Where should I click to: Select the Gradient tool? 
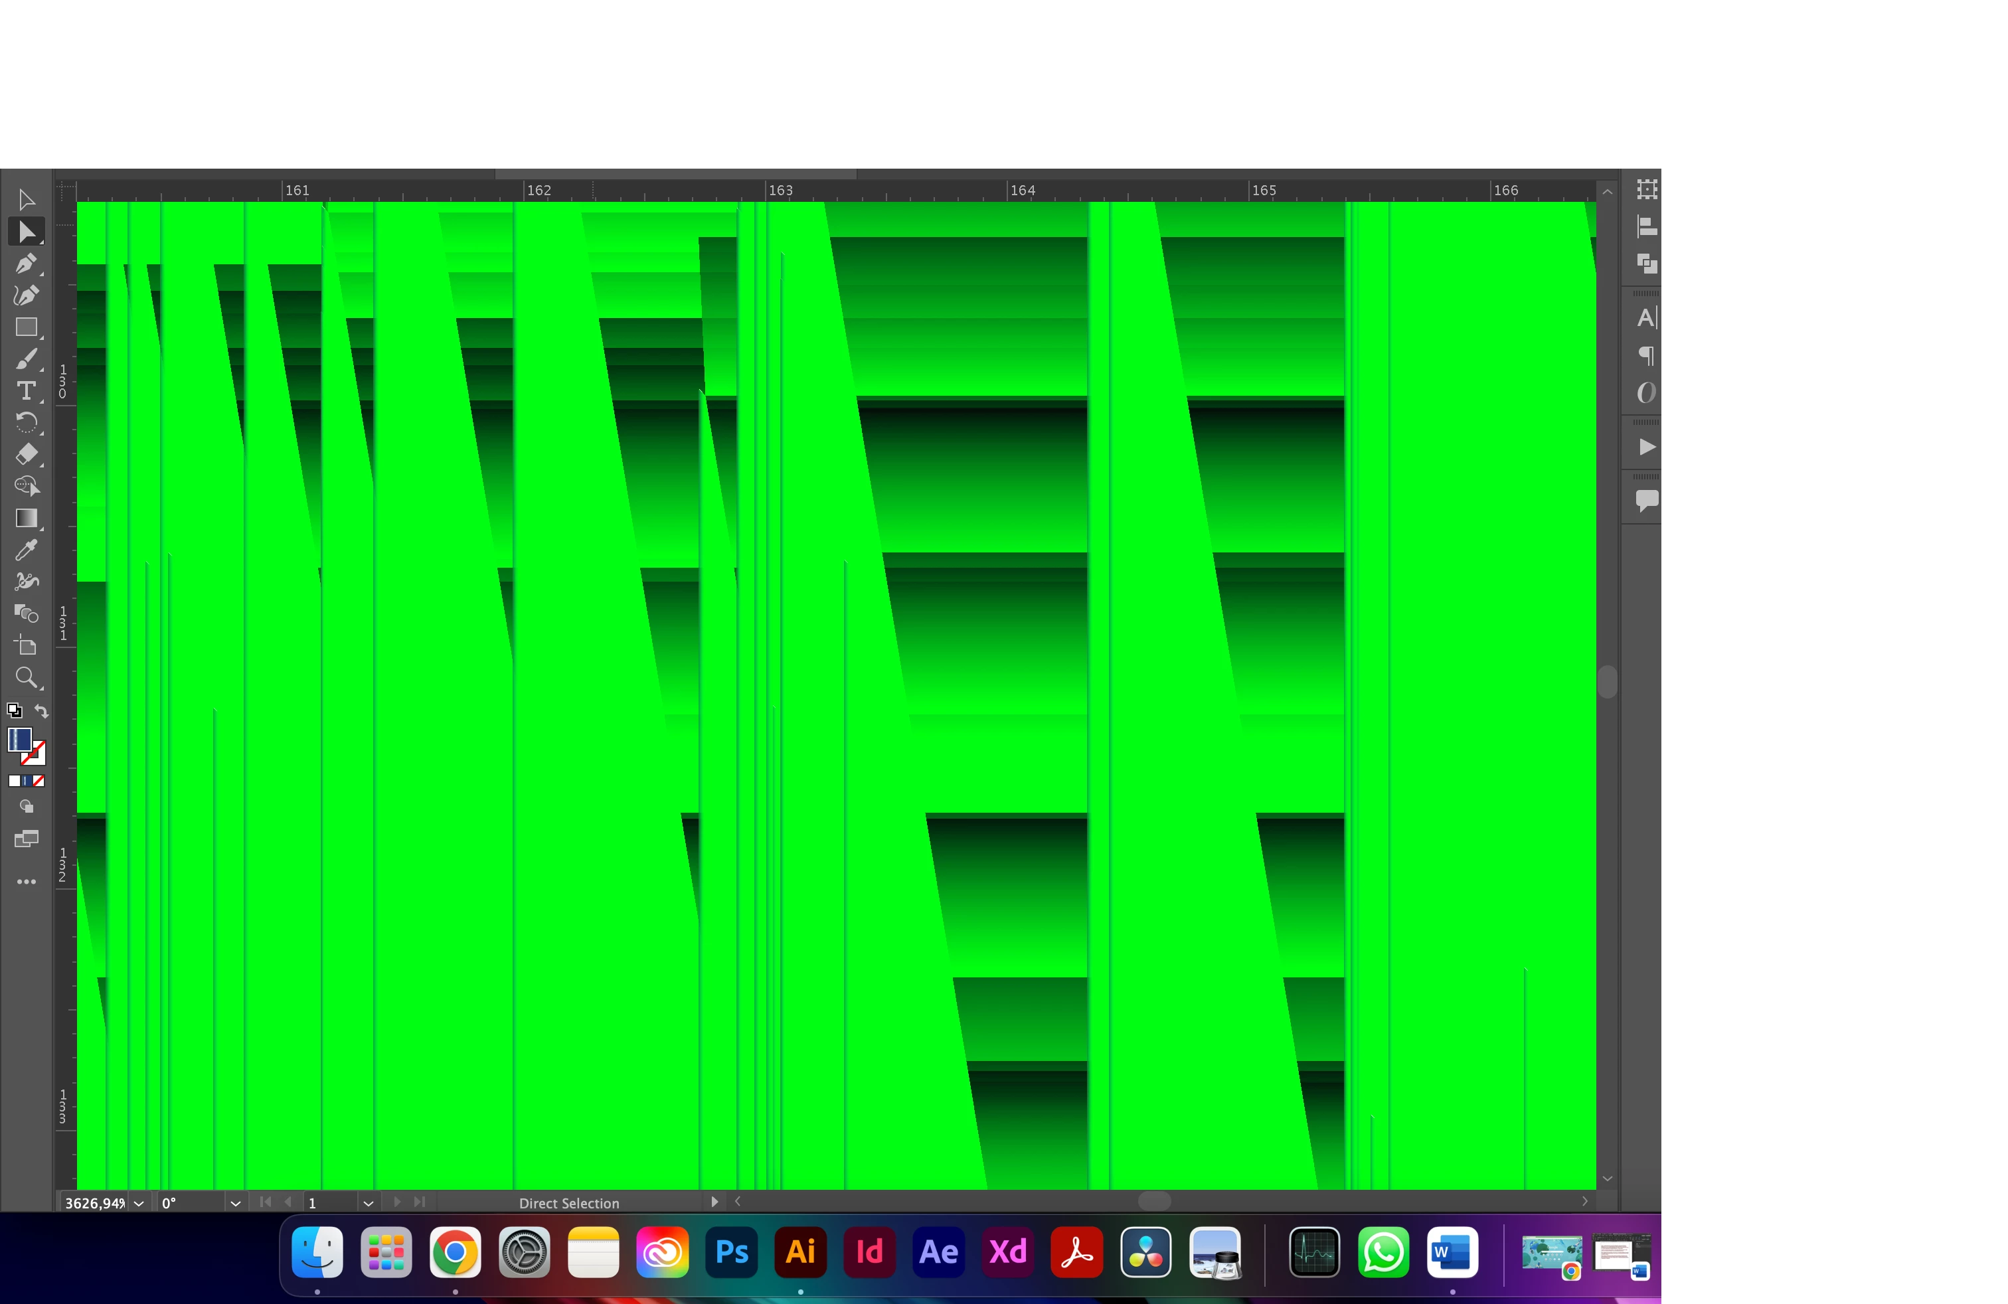26,518
